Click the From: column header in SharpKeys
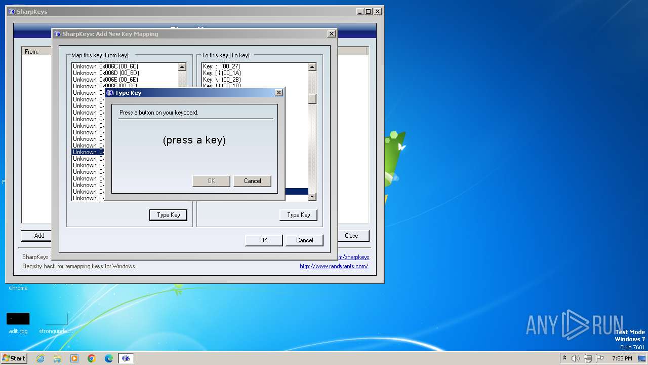This screenshot has height=365, width=648. pos(36,51)
